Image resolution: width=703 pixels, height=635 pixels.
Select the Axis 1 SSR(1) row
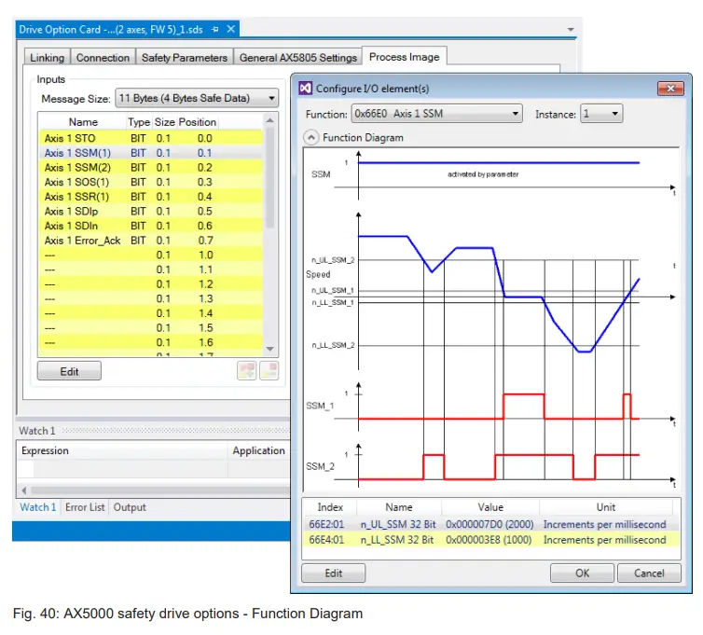pos(151,197)
